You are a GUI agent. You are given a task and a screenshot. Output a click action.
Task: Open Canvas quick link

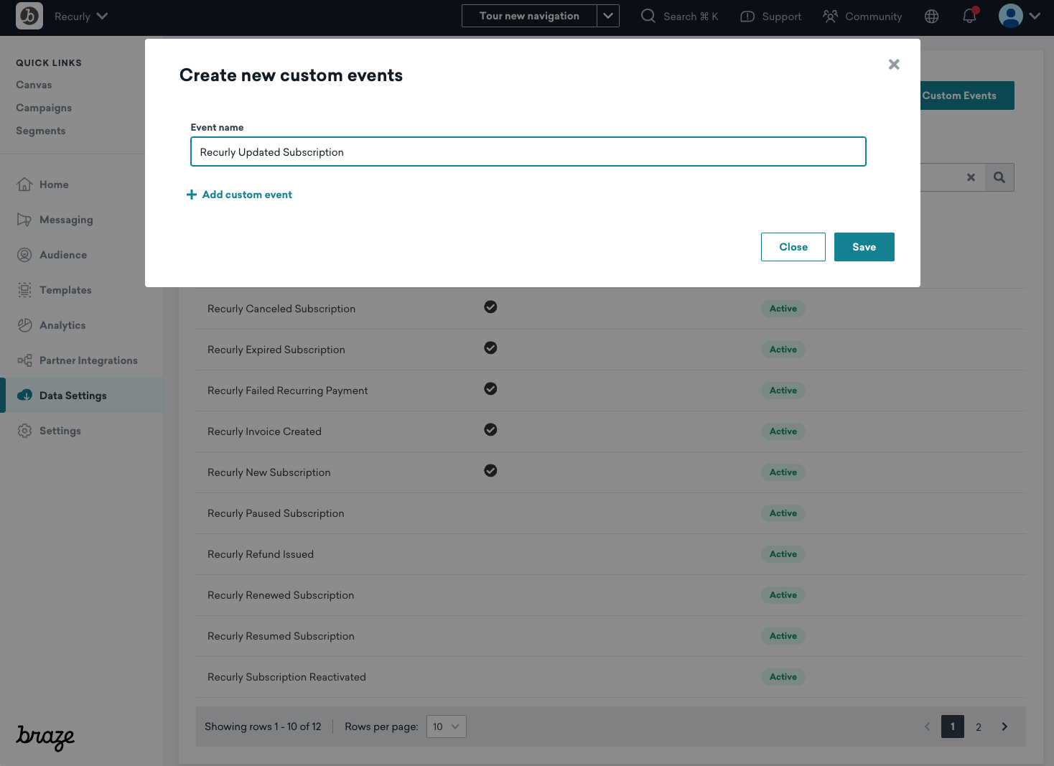(34, 85)
